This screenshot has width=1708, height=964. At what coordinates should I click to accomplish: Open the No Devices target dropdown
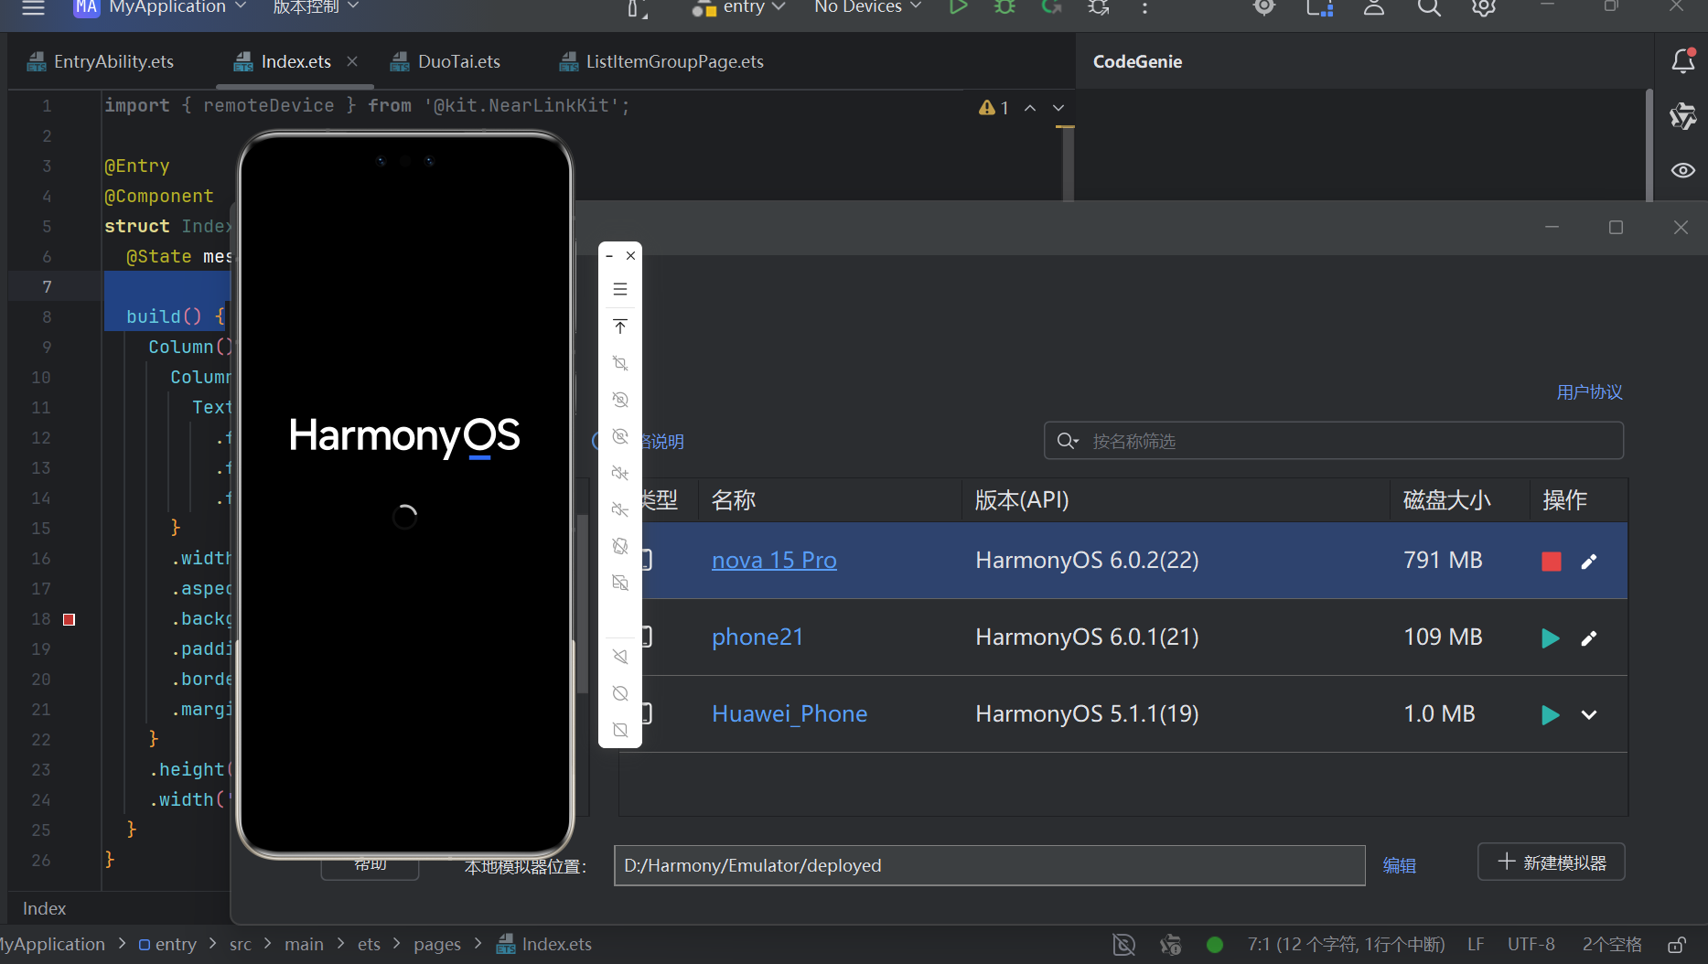point(865,7)
